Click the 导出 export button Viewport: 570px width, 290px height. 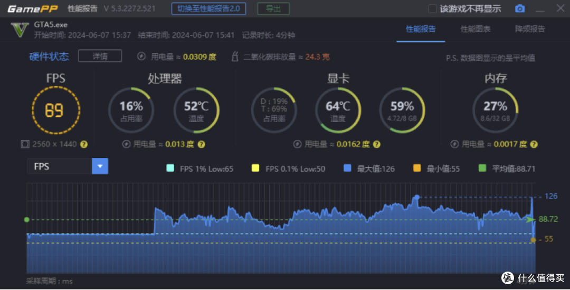click(273, 9)
